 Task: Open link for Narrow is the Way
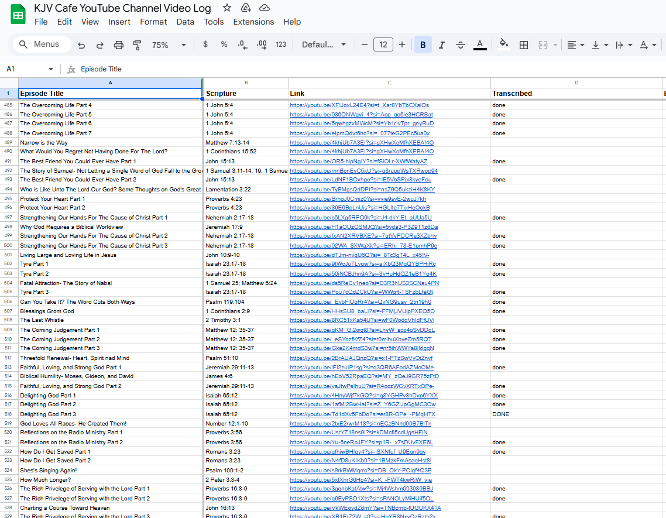362,142
